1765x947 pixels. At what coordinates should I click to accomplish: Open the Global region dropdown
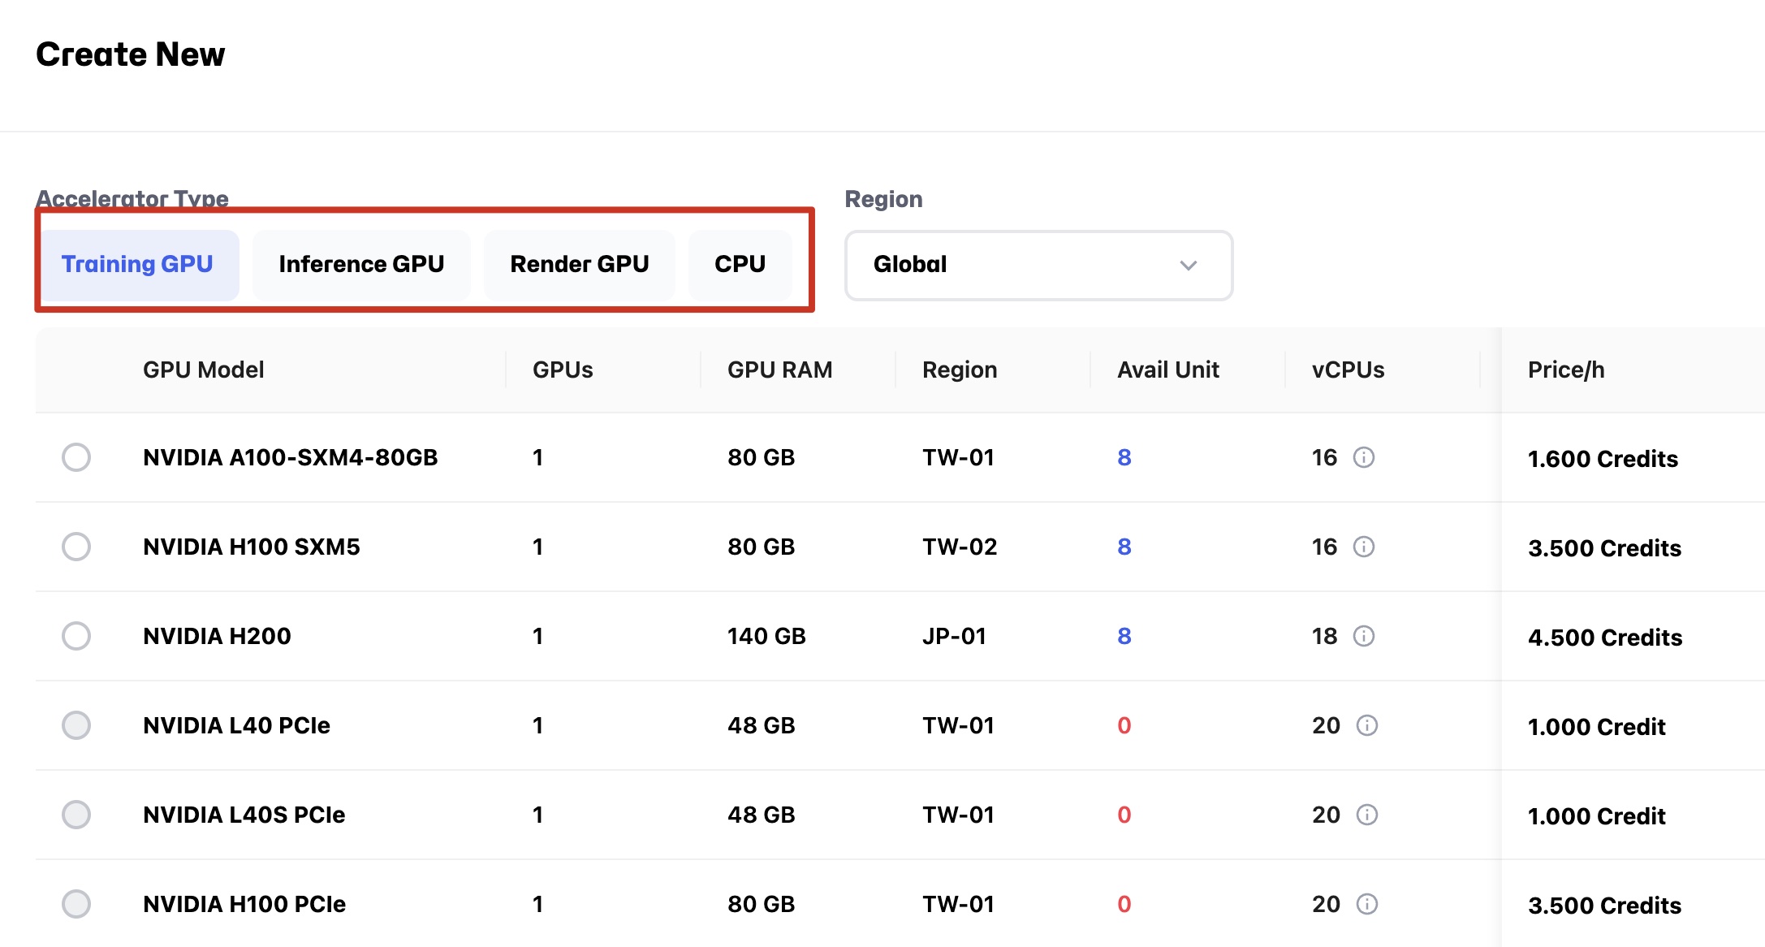(1038, 265)
